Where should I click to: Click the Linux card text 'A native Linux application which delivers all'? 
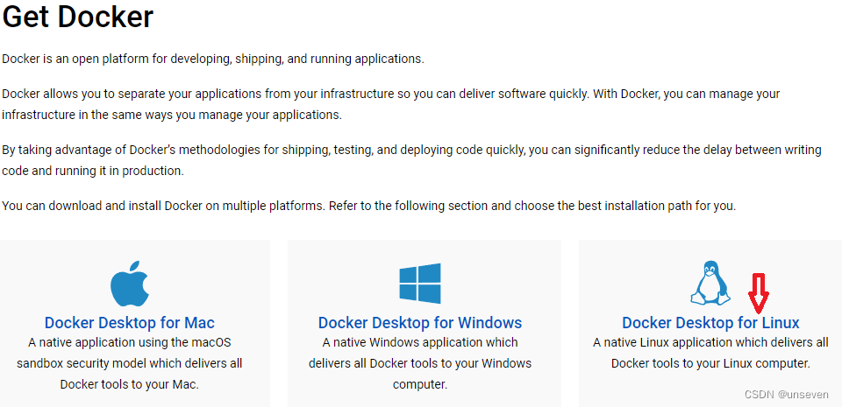[710, 342]
